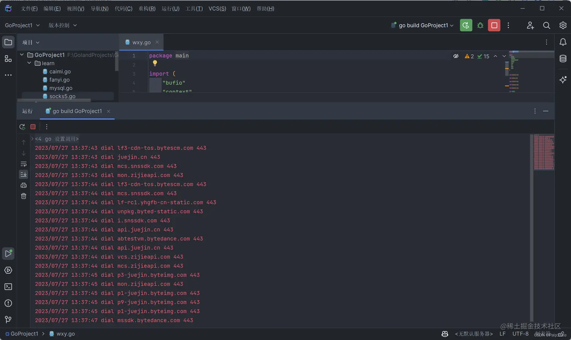571x340 pixels.
Task: Open the 帮助(H) menu
Action: point(265,9)
